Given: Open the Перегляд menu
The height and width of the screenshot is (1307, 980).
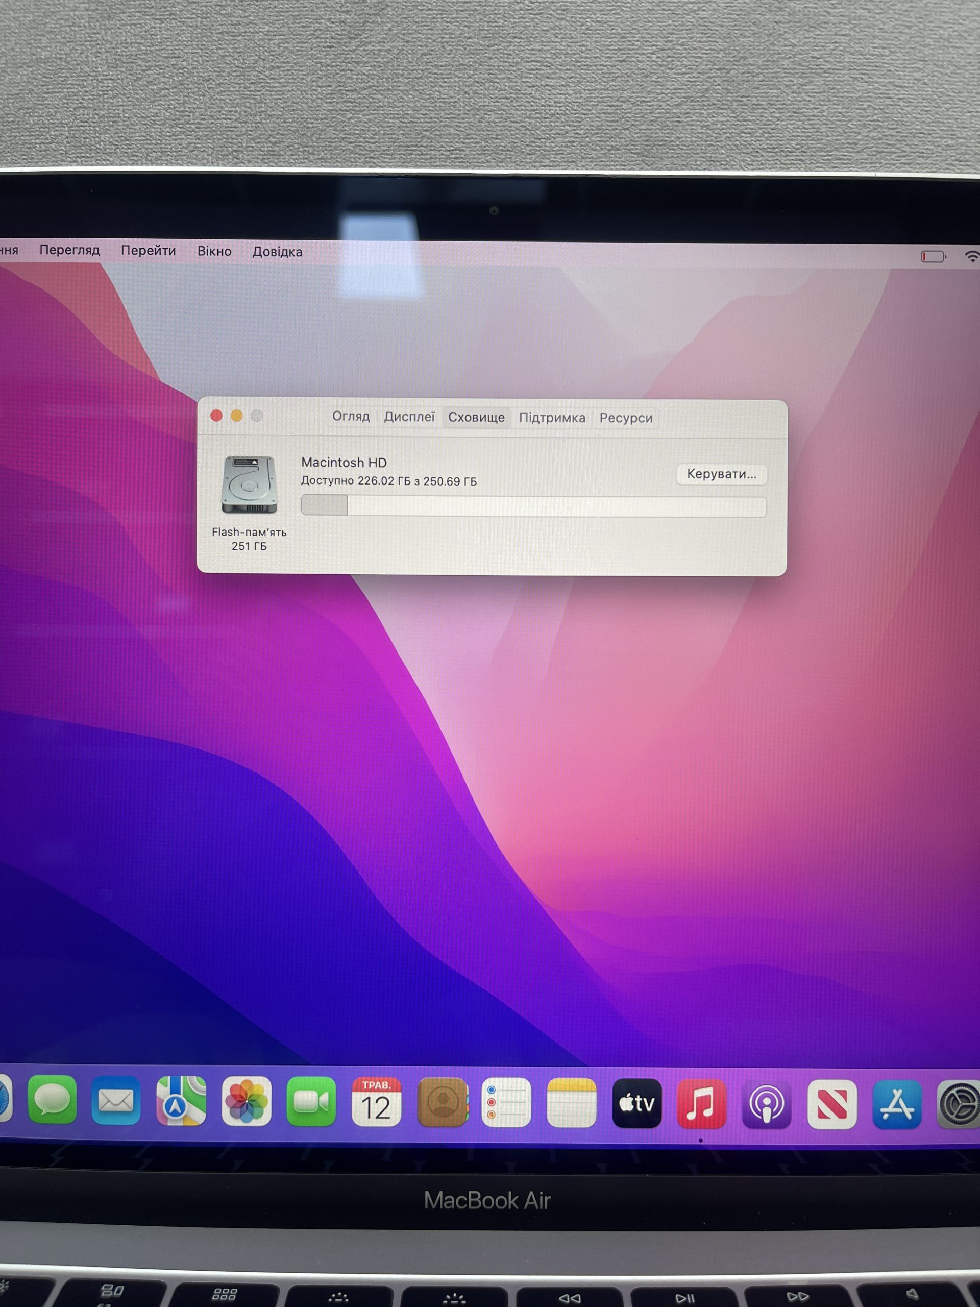Looking at the screenshot, I should coord(70,250).
